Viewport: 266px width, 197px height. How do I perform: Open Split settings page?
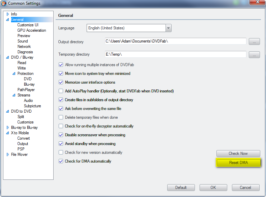(21, 117)
